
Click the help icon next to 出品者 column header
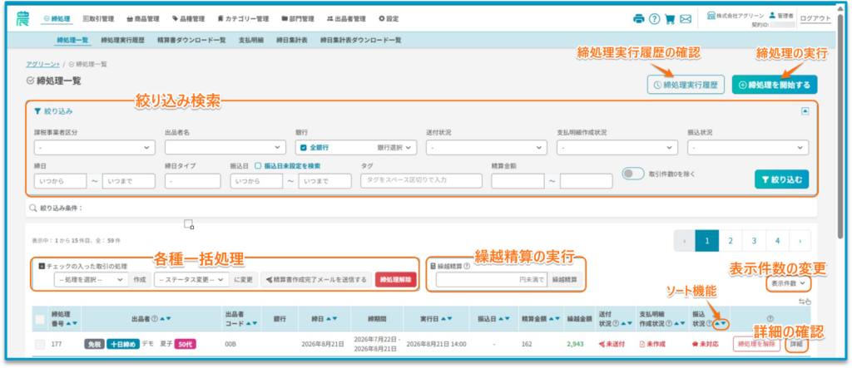tap(155, 319)
